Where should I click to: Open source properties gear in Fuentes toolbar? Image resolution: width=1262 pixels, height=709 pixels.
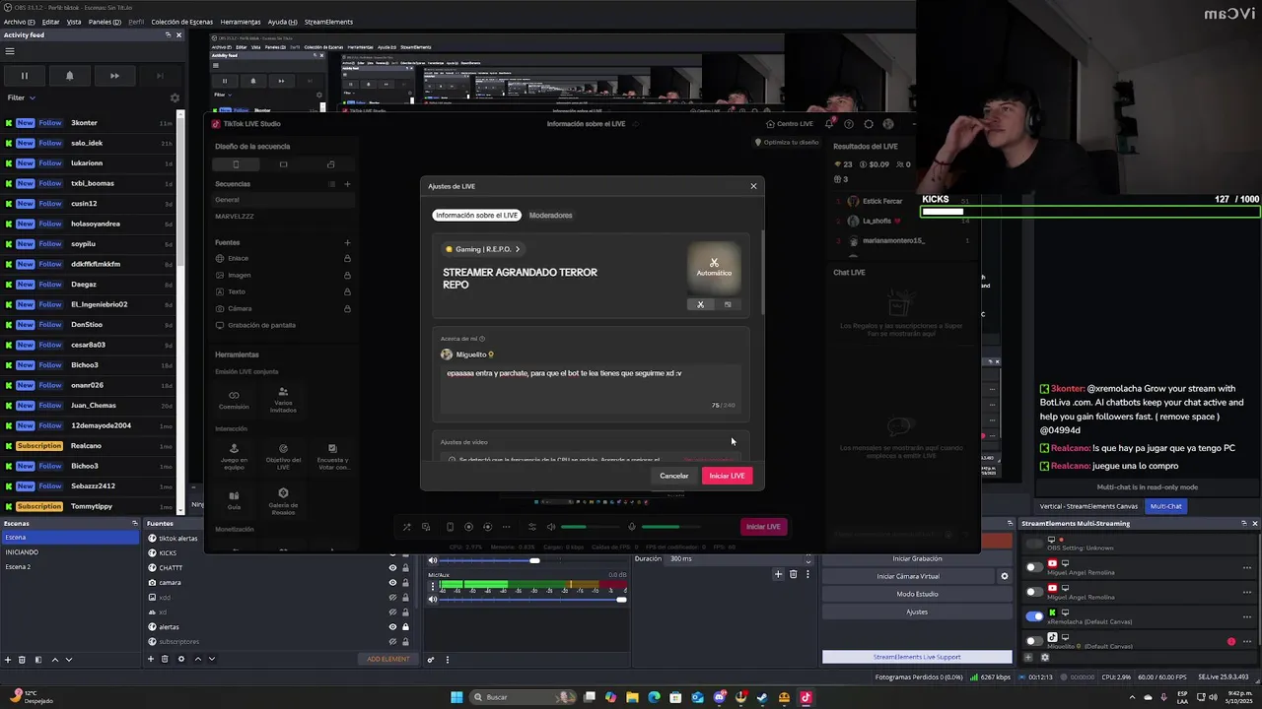(x=180, y=659)
